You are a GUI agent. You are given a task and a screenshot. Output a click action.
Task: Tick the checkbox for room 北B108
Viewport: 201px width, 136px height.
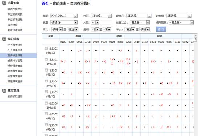point(46,125)
